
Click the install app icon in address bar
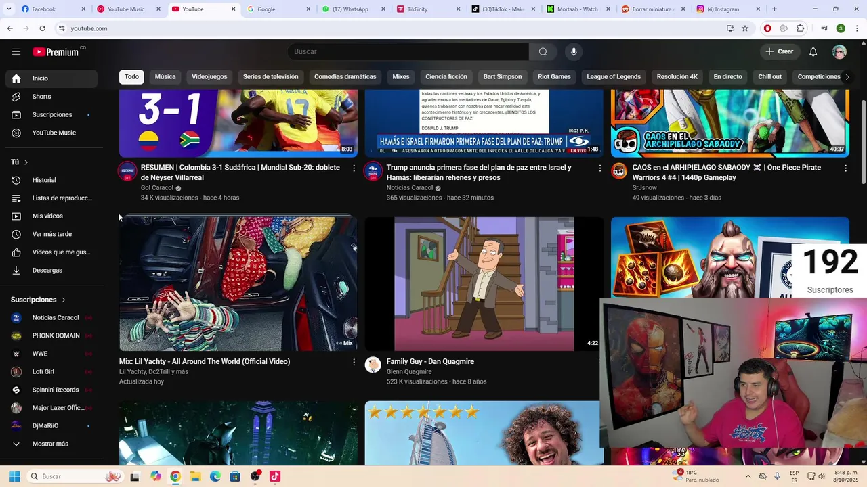(x=730, y=28)
